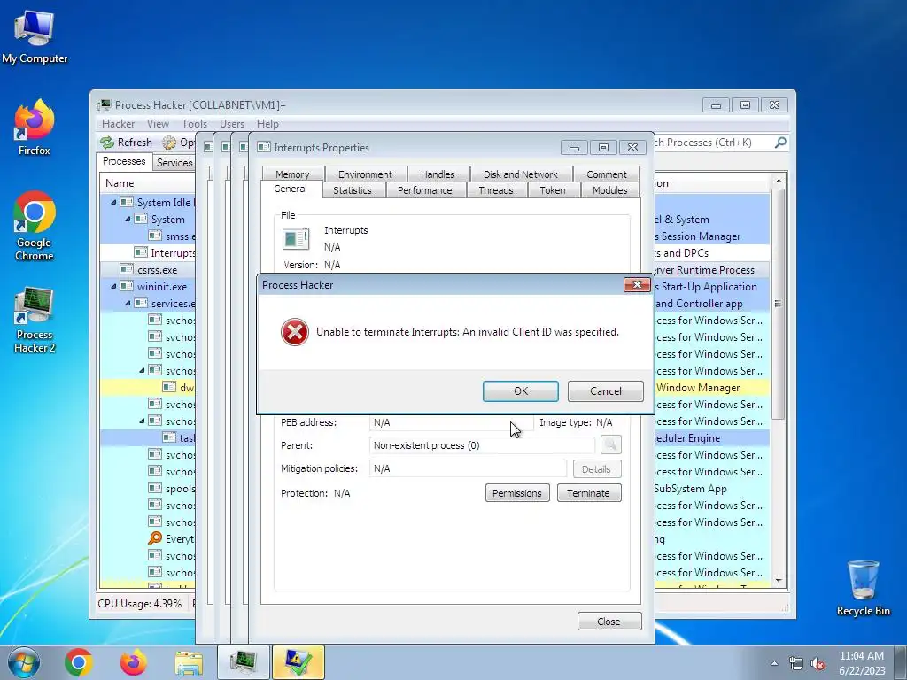Open the Users menu

[232, 124]
